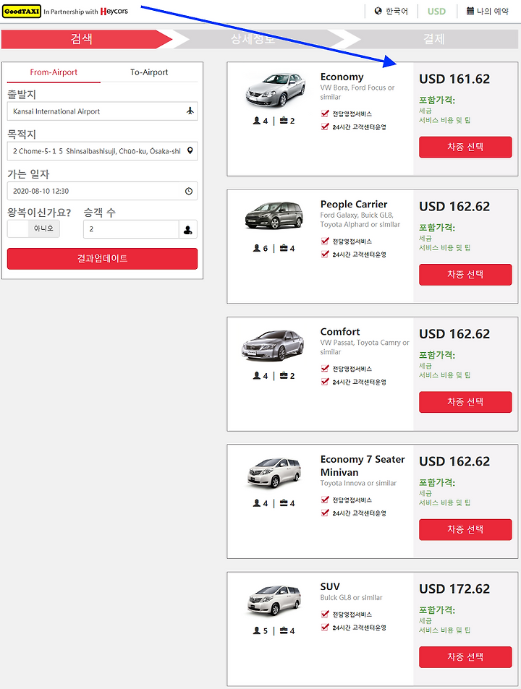Click the airplane icon in departure field

coord(190,111)
